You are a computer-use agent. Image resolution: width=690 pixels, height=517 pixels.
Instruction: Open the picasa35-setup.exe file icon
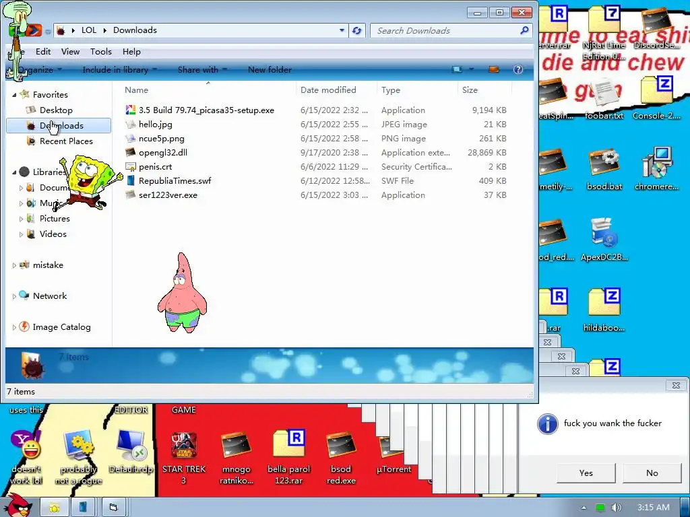click(x=130, y=110)
